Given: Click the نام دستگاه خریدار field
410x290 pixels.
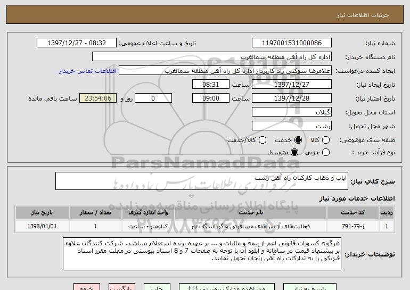Looking at the screenshot, I should pyautogui.click(x=212, y=57).
